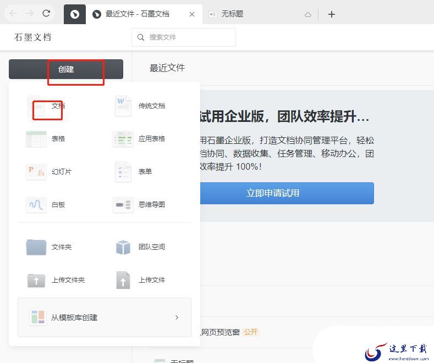Click the 上传文件夹 upload folder icon
This screenshot has height=363, width=434.
36,281
